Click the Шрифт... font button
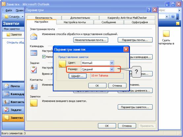This screenshot has width=183, height=137. pos(77,76)
